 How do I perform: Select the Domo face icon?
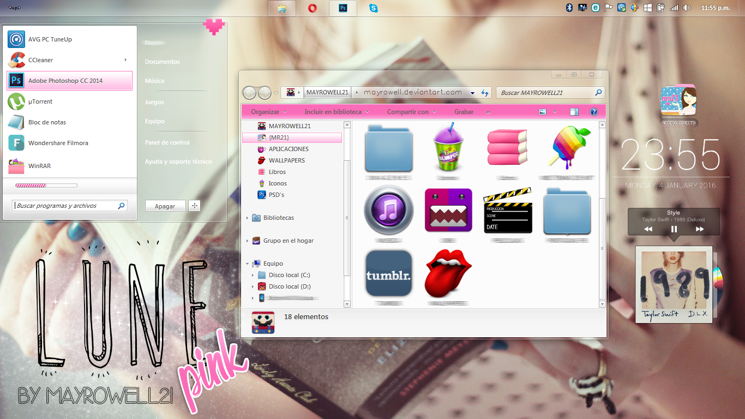(x=448, y=212)
